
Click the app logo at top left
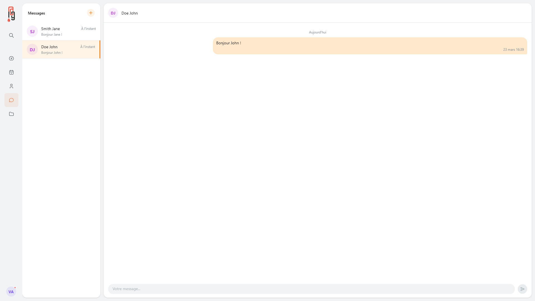[x=11, y=14]
